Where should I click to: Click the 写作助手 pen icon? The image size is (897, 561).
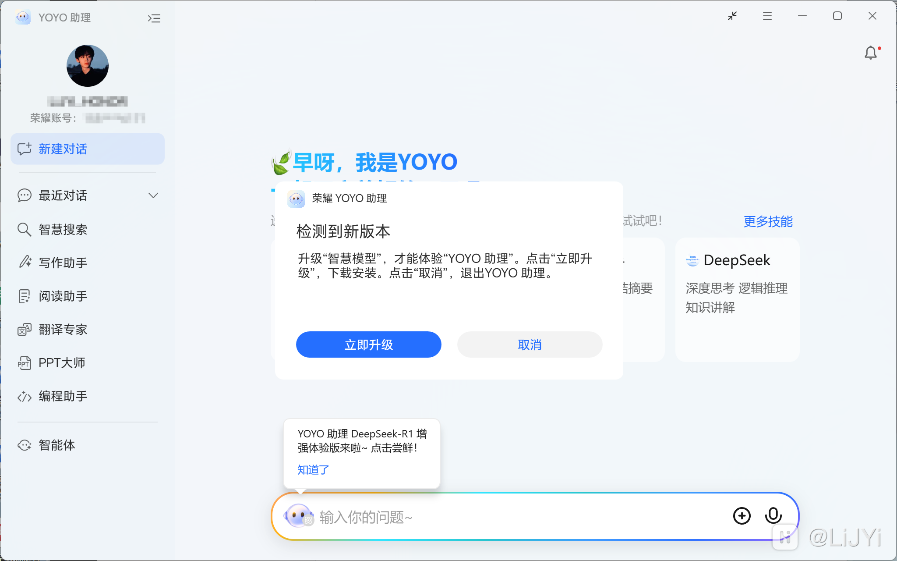pos(25,262)
